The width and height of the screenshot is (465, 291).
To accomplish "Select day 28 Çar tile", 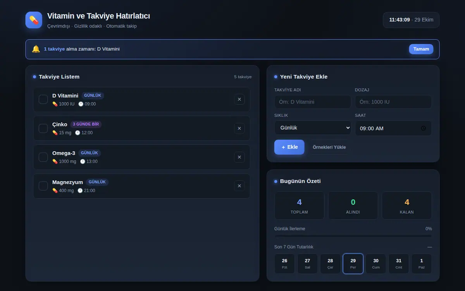I will pyautogui.click(x=330, y=264).
